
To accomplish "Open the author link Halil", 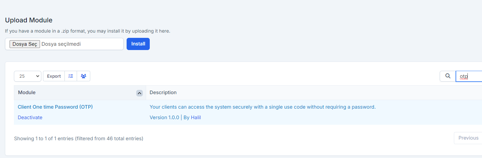I will [x=196, y=118].
